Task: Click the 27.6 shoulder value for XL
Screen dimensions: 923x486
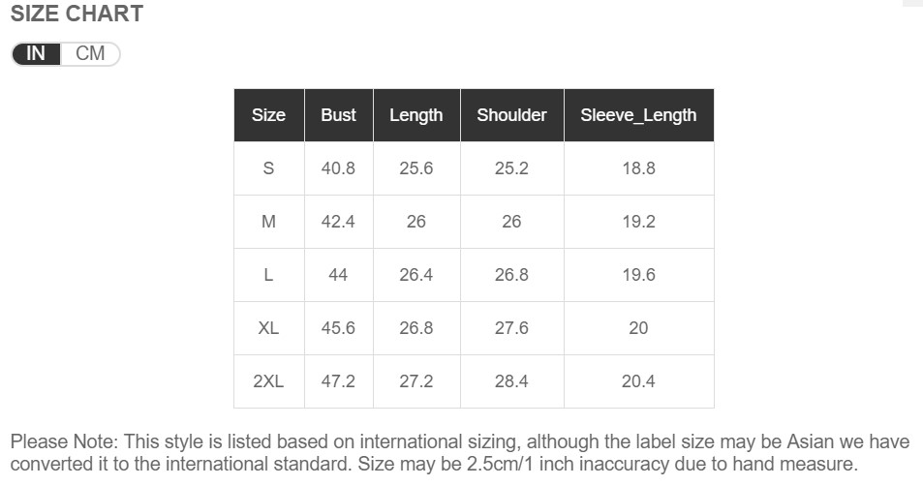Action: (x=511, y=328)
